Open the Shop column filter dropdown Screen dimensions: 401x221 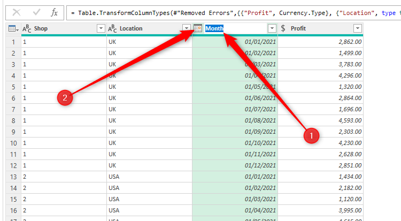(101, 28)
